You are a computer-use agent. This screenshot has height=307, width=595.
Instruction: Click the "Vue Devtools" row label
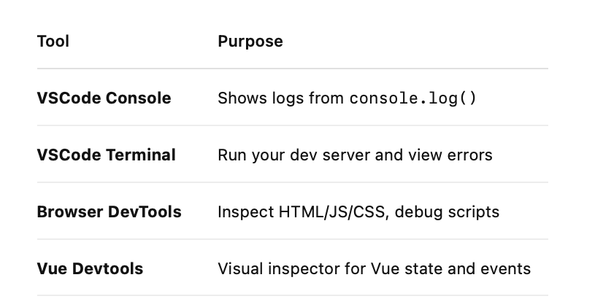coord(90,268)
